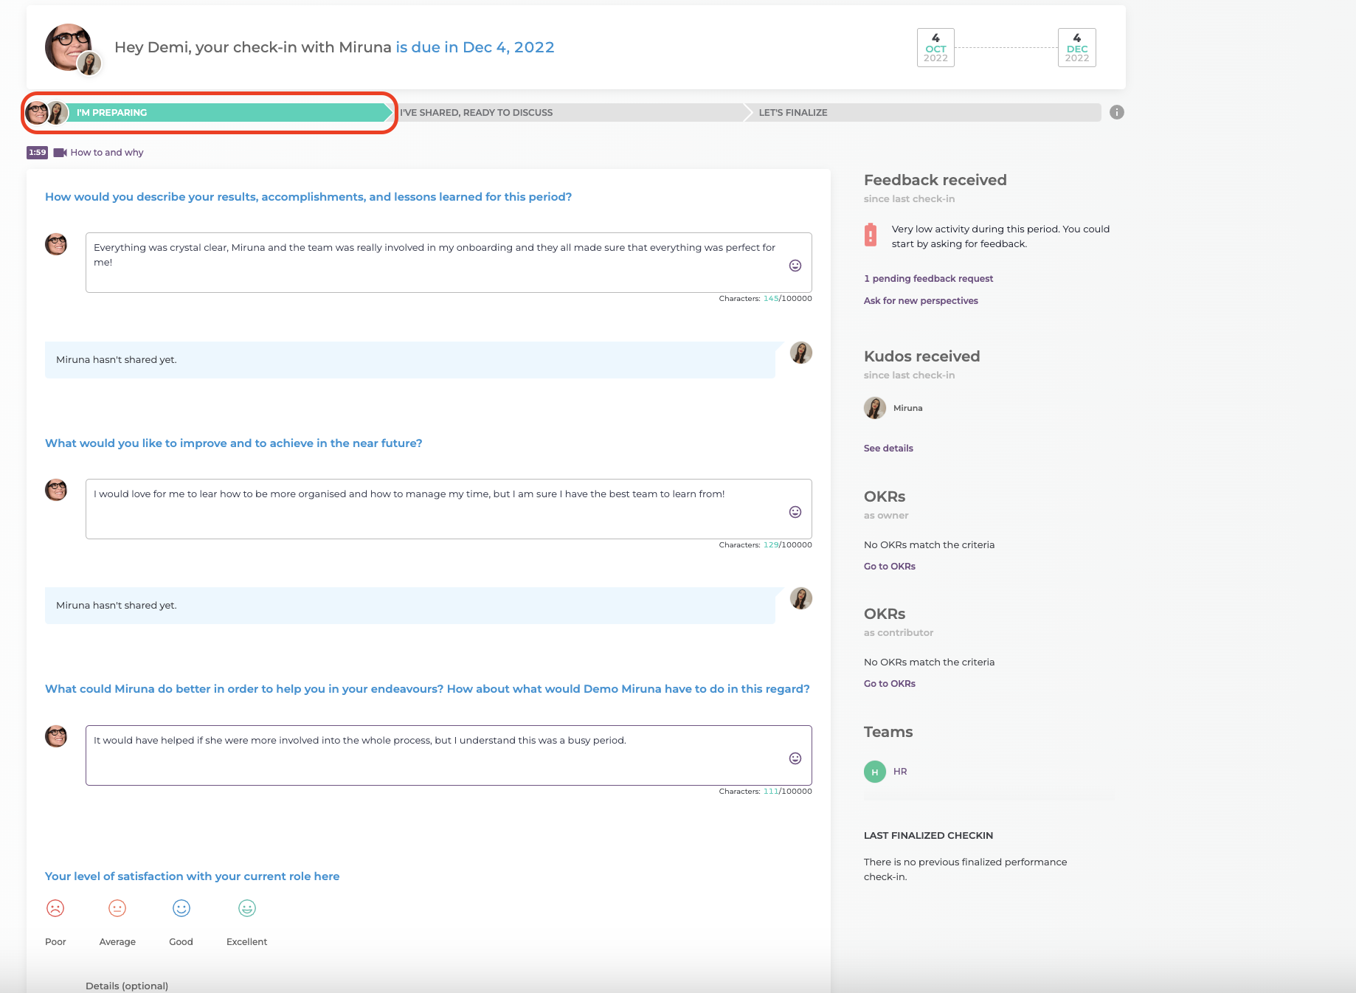Click the Miruna name under Kudos received

coord(907,408)
